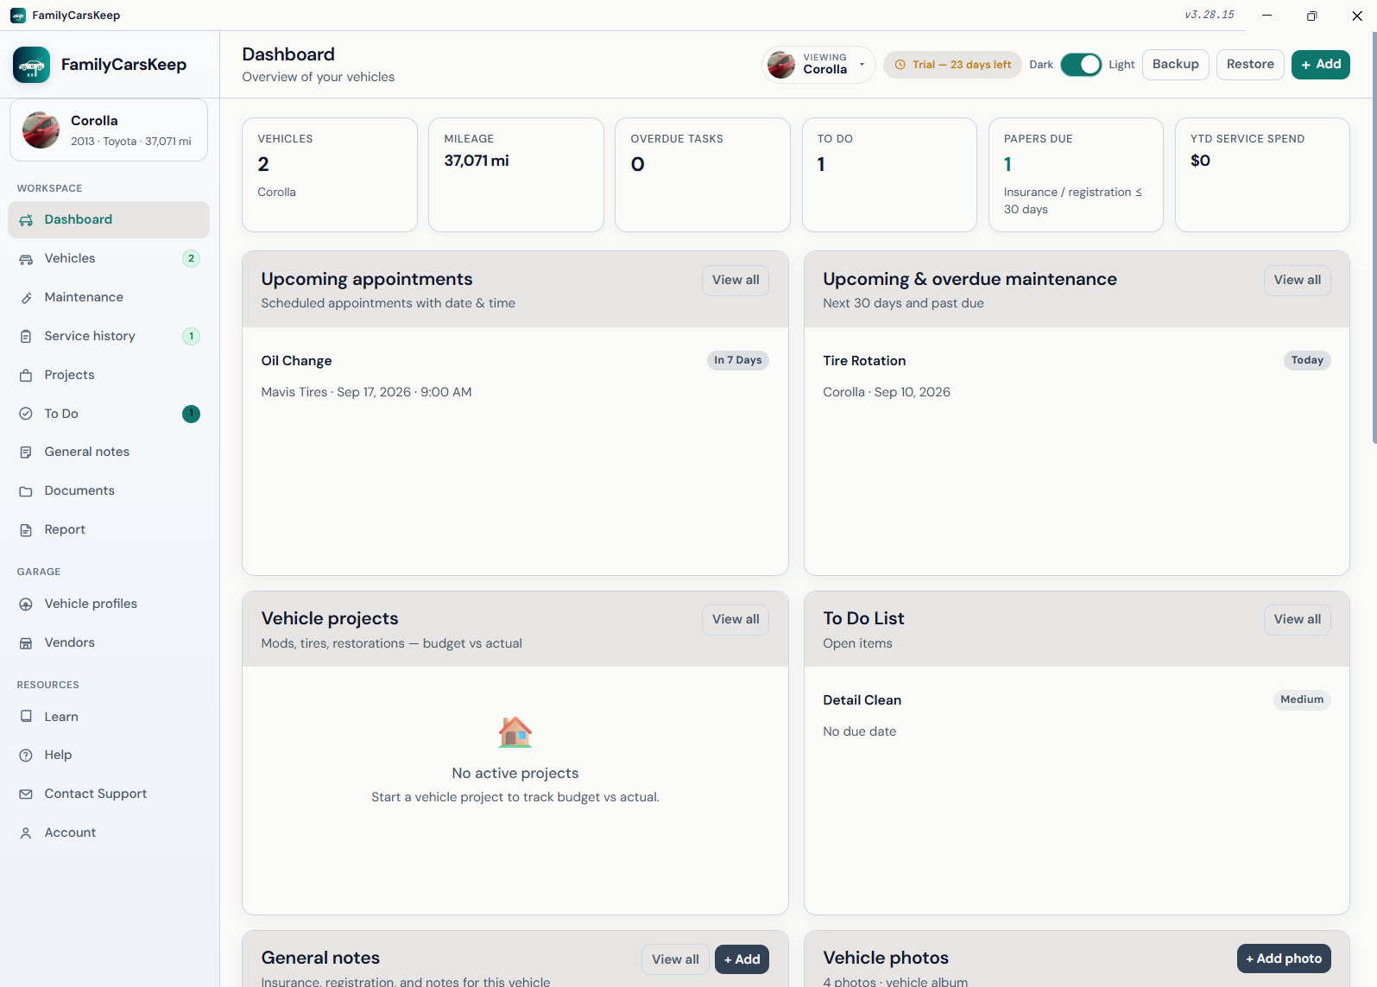Viewport: 1377px width, 987px height.
Task: Click the FamilyCarsKeep logo icon
Action: click(32, 65)
